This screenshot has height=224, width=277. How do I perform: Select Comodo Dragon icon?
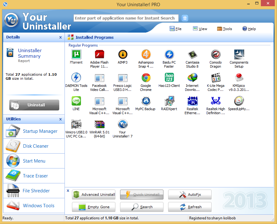pyautogui.click(x=216, y=54)
